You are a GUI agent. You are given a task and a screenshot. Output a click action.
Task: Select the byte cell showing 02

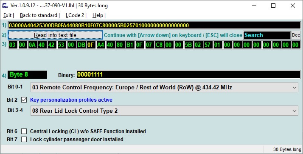[198, 45]
